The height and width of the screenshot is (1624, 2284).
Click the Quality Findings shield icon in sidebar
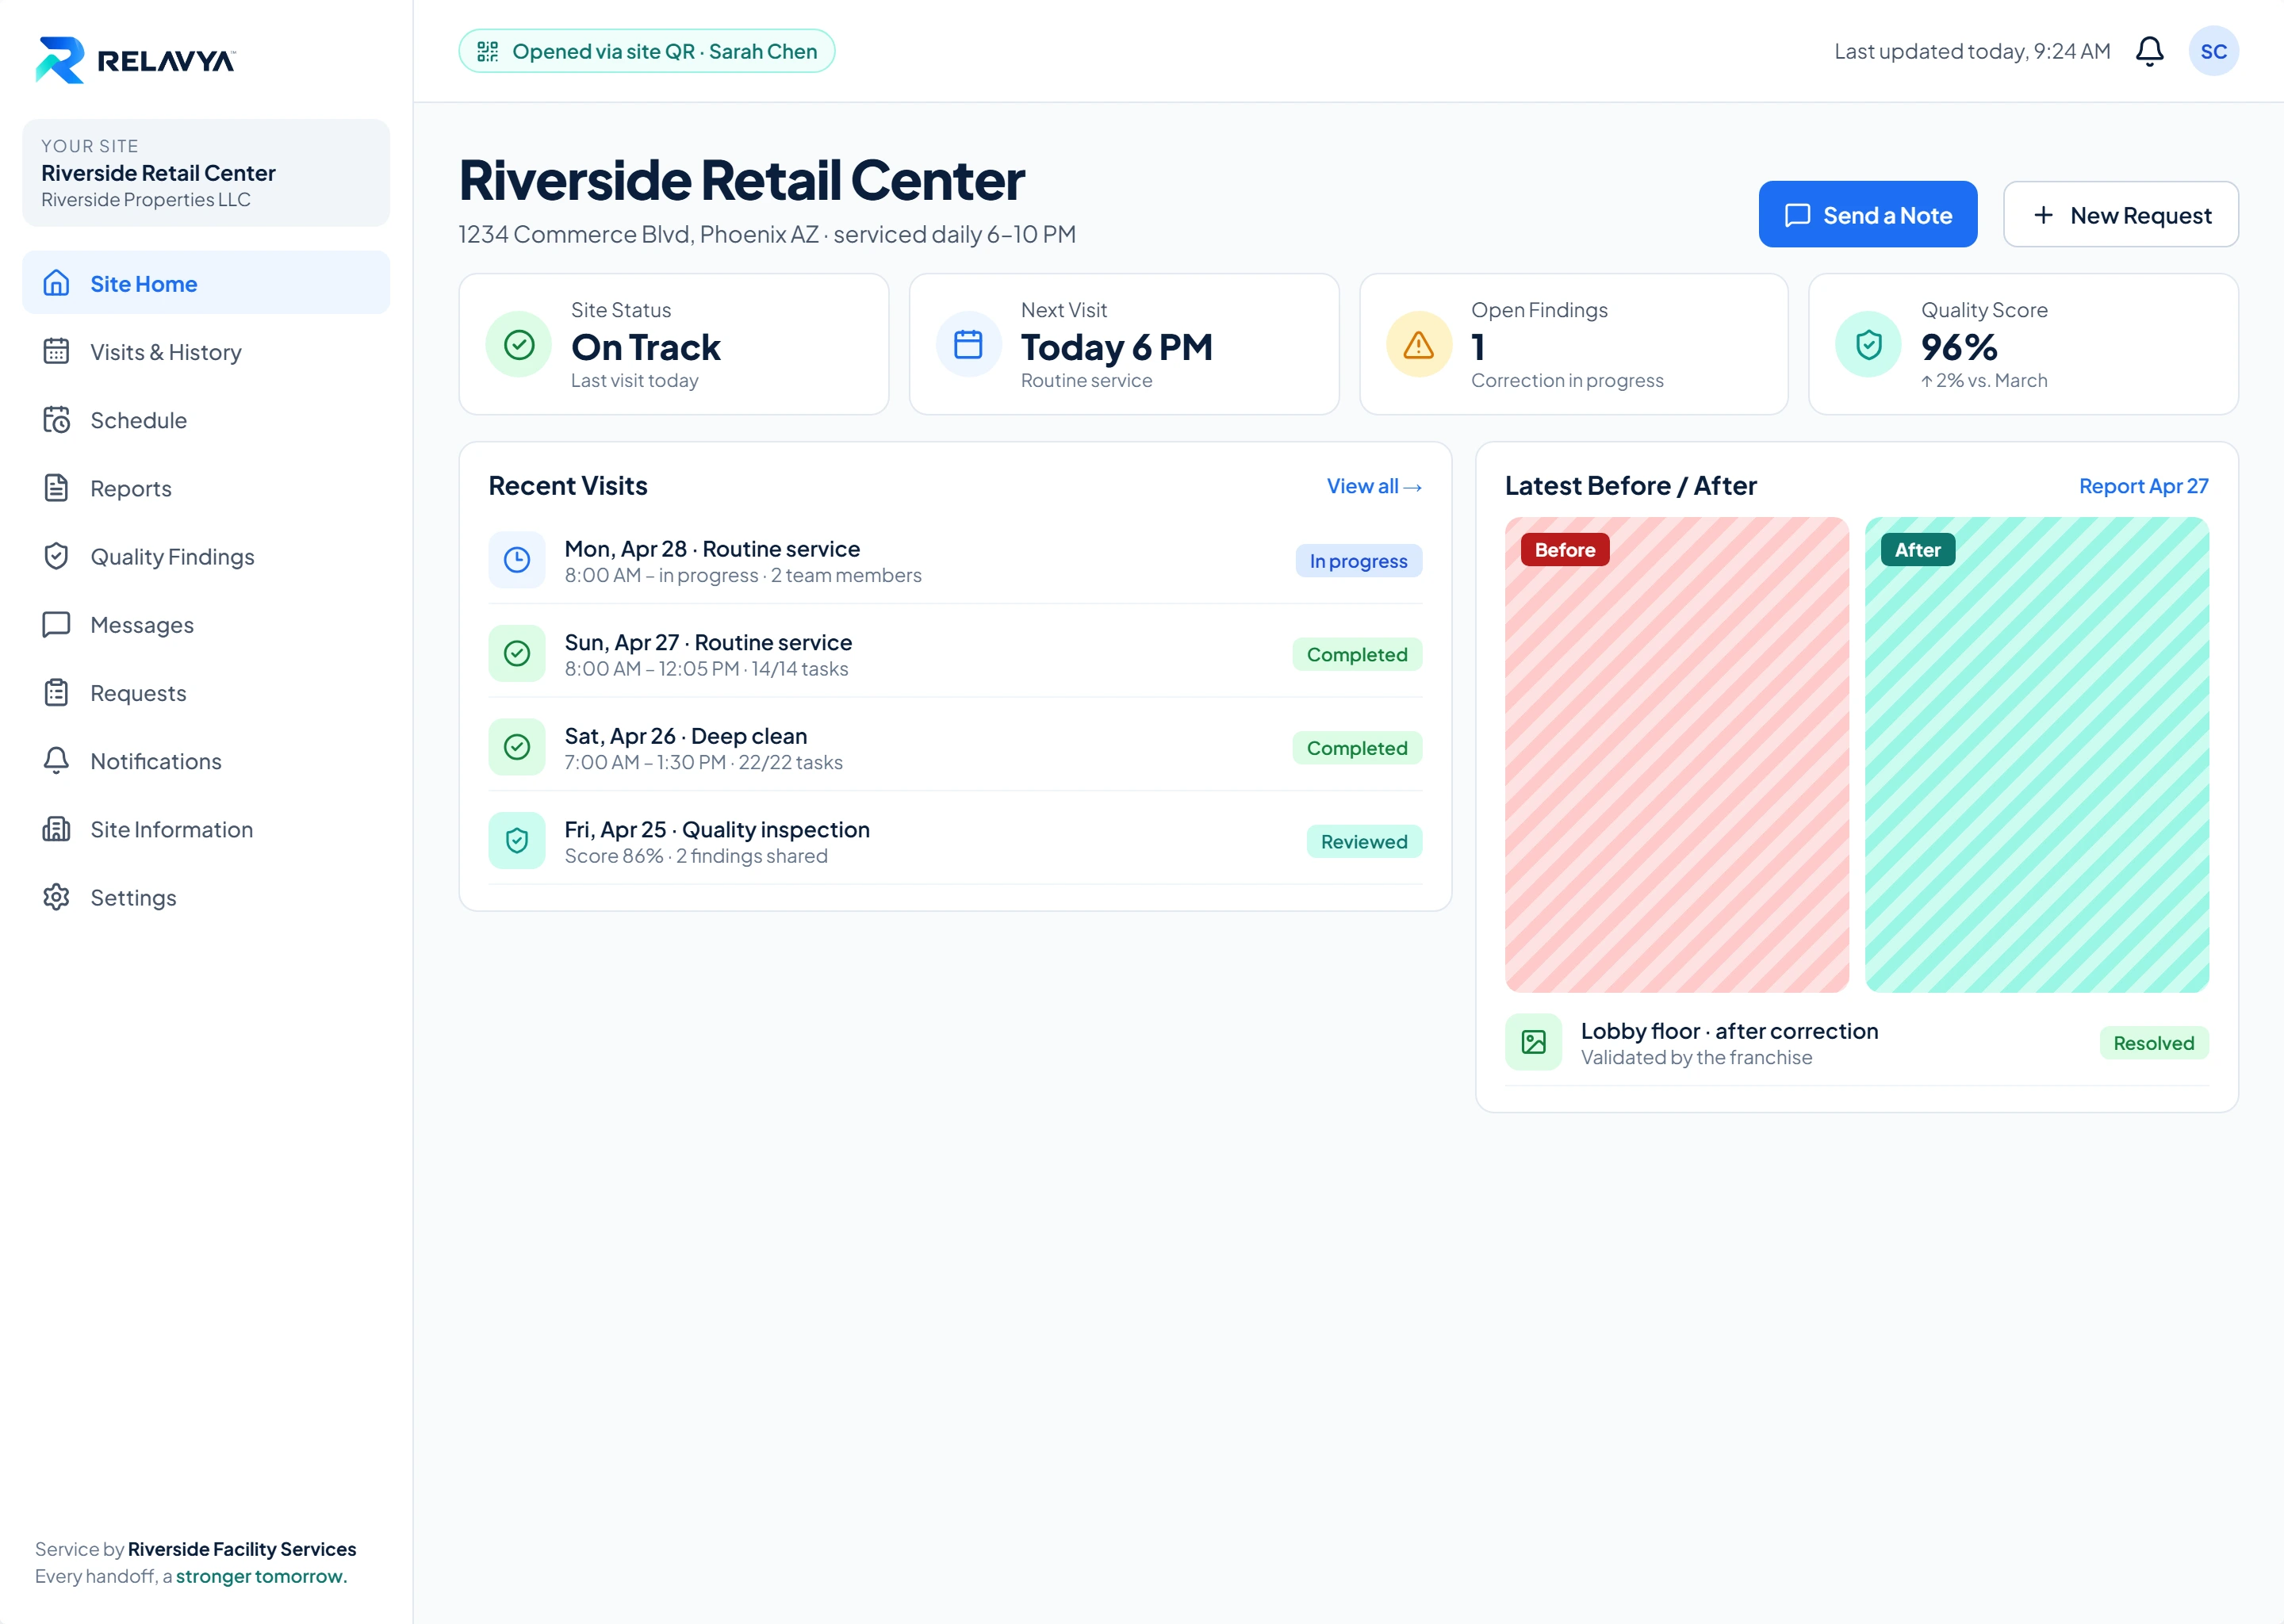pos(56,556)
